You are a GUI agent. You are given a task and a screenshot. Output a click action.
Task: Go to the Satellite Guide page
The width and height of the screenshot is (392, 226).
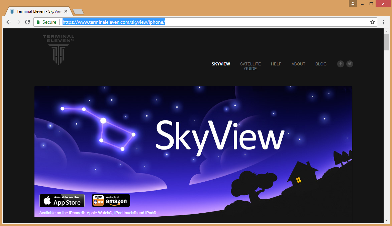click(250, 66)
